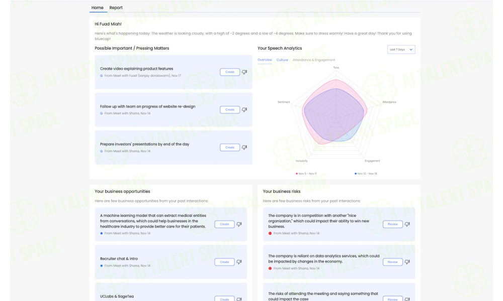Click the Nov 5 - Nov 11 legend entry
Screen dimensions: 503x301
pos(306,174)
